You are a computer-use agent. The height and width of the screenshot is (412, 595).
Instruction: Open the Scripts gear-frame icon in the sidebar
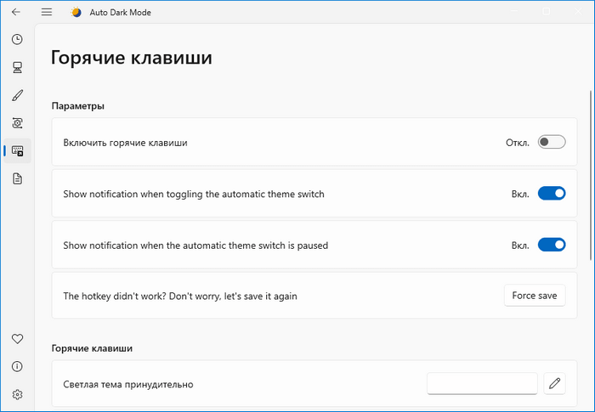click(18, 123)
